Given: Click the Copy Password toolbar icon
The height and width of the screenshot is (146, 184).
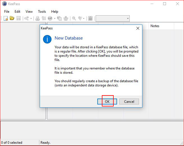Looking at the screenshot, I should [44, 18].
